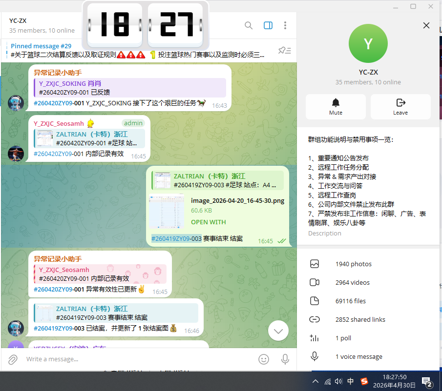
Task: Click the video camera icon in group info
Action: click(x=315, y=282)
